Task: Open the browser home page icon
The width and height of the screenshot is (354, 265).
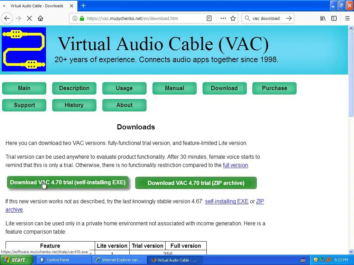Action: 40,18
